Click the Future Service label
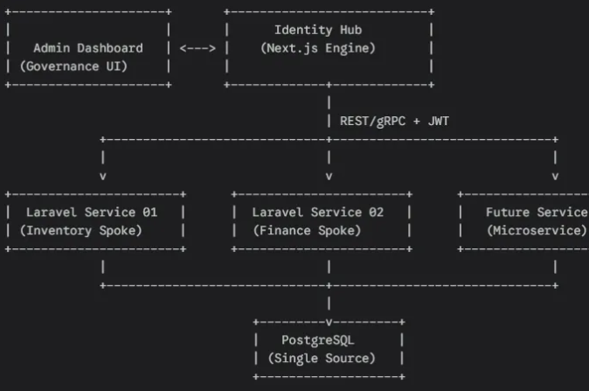Image resolution: width=589 pixels, height=391 pixels. tap(537, 212)
